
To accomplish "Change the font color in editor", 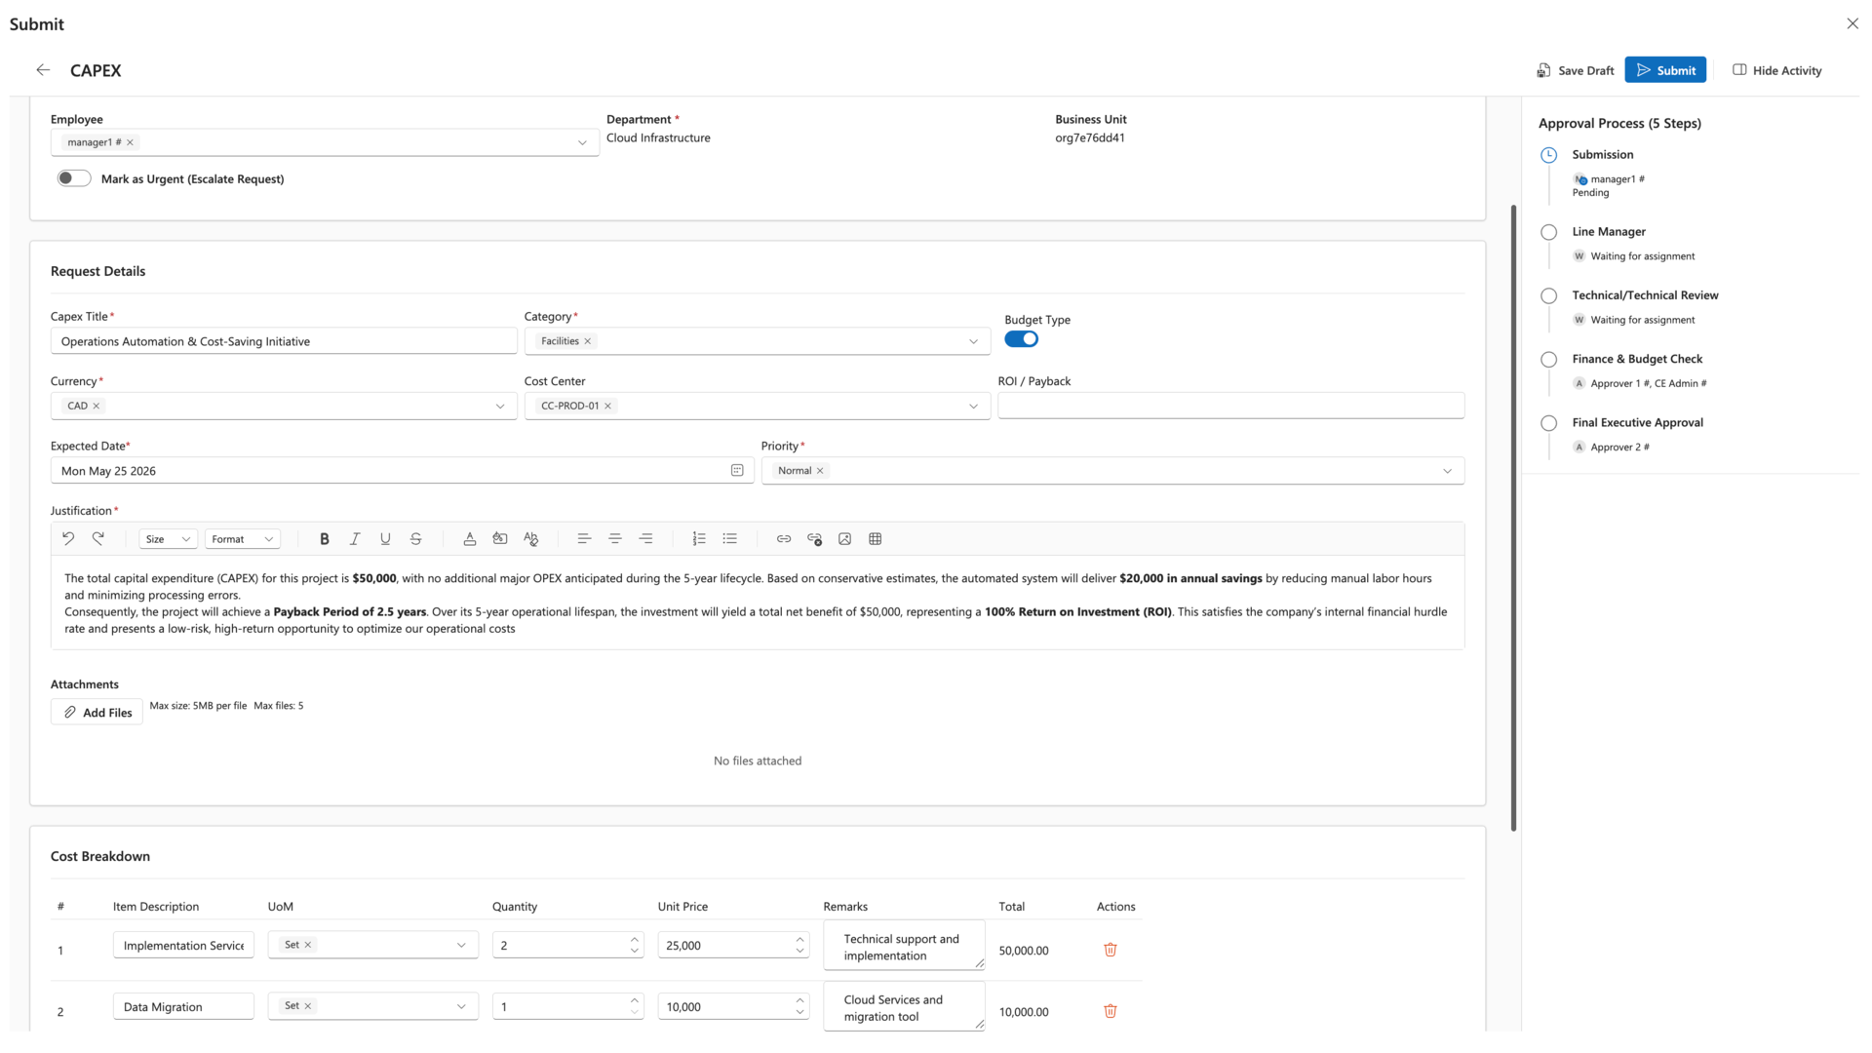I will [470, 539].
